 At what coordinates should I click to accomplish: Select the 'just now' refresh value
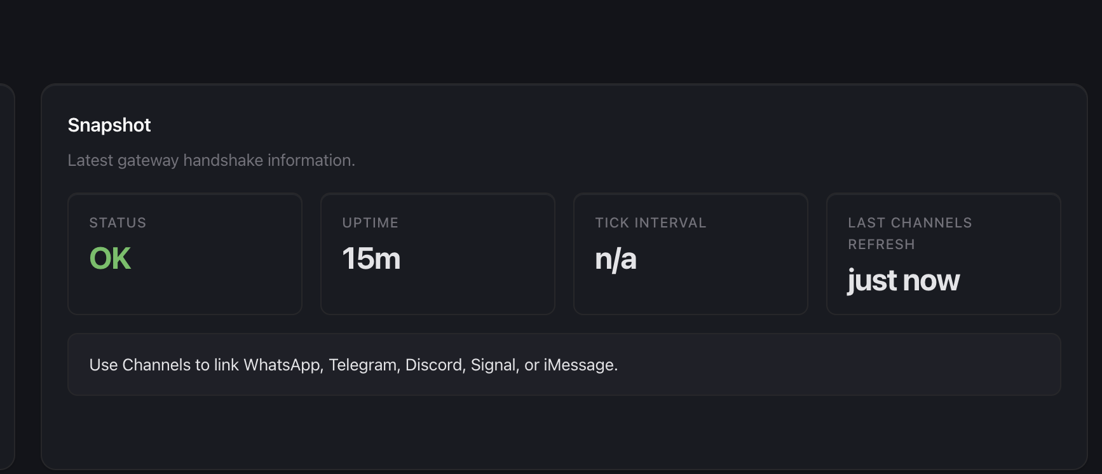[x=903, y=280]
